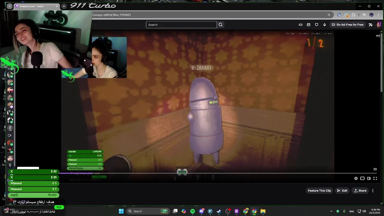Click the 7TV extension logo
Screen dimensions: 384x216
[x=370, y=25]
